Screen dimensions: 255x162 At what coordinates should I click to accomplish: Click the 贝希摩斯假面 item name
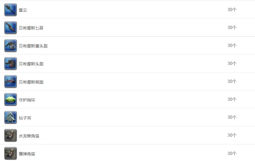tap(31, 82)
